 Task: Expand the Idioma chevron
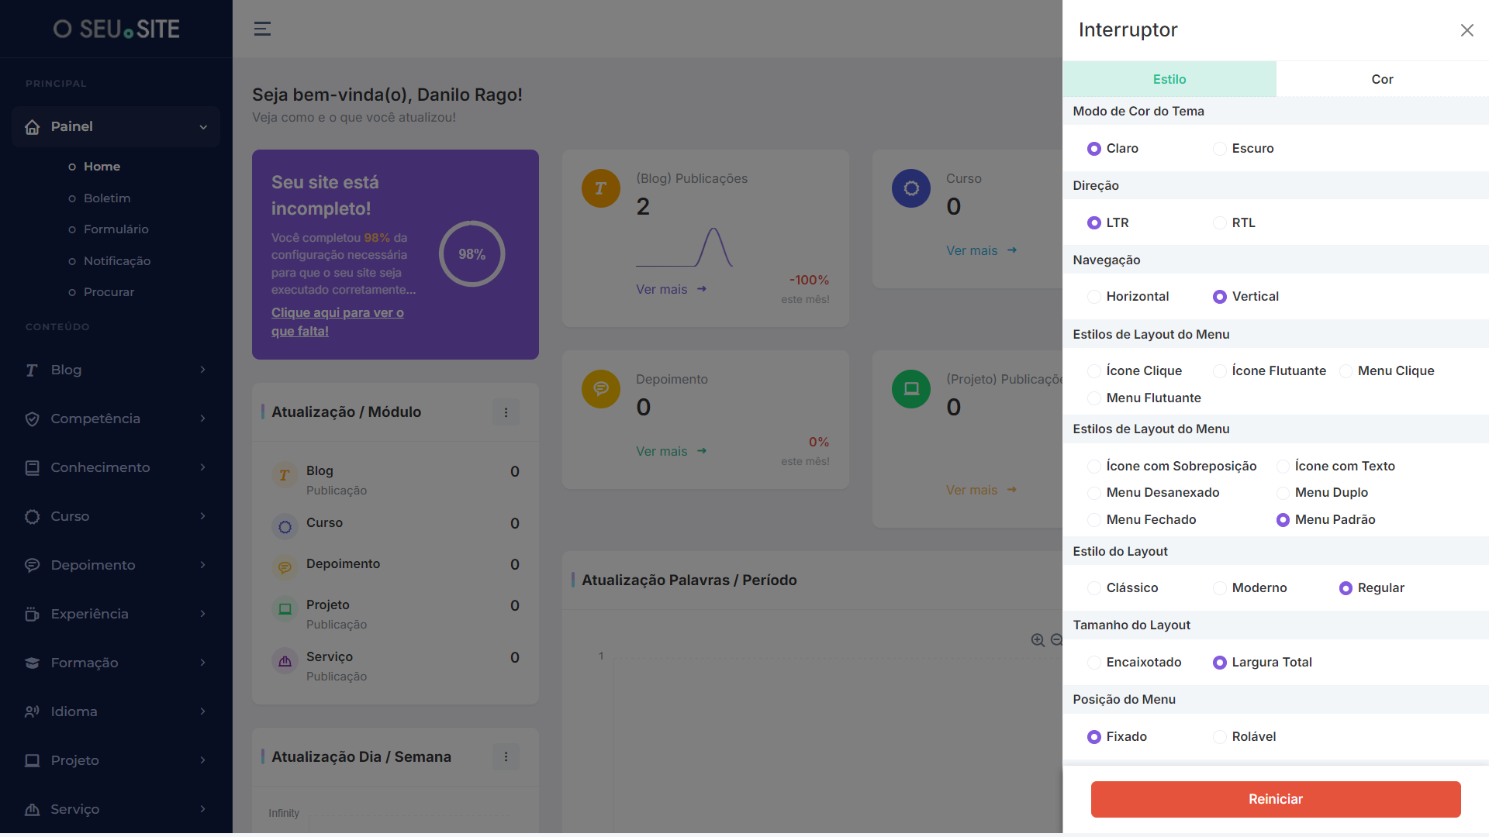click(x=202, y=711)
